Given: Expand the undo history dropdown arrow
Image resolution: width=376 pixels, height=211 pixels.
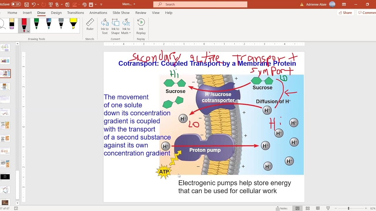Looking at the screenshot, I should (38, 4).
